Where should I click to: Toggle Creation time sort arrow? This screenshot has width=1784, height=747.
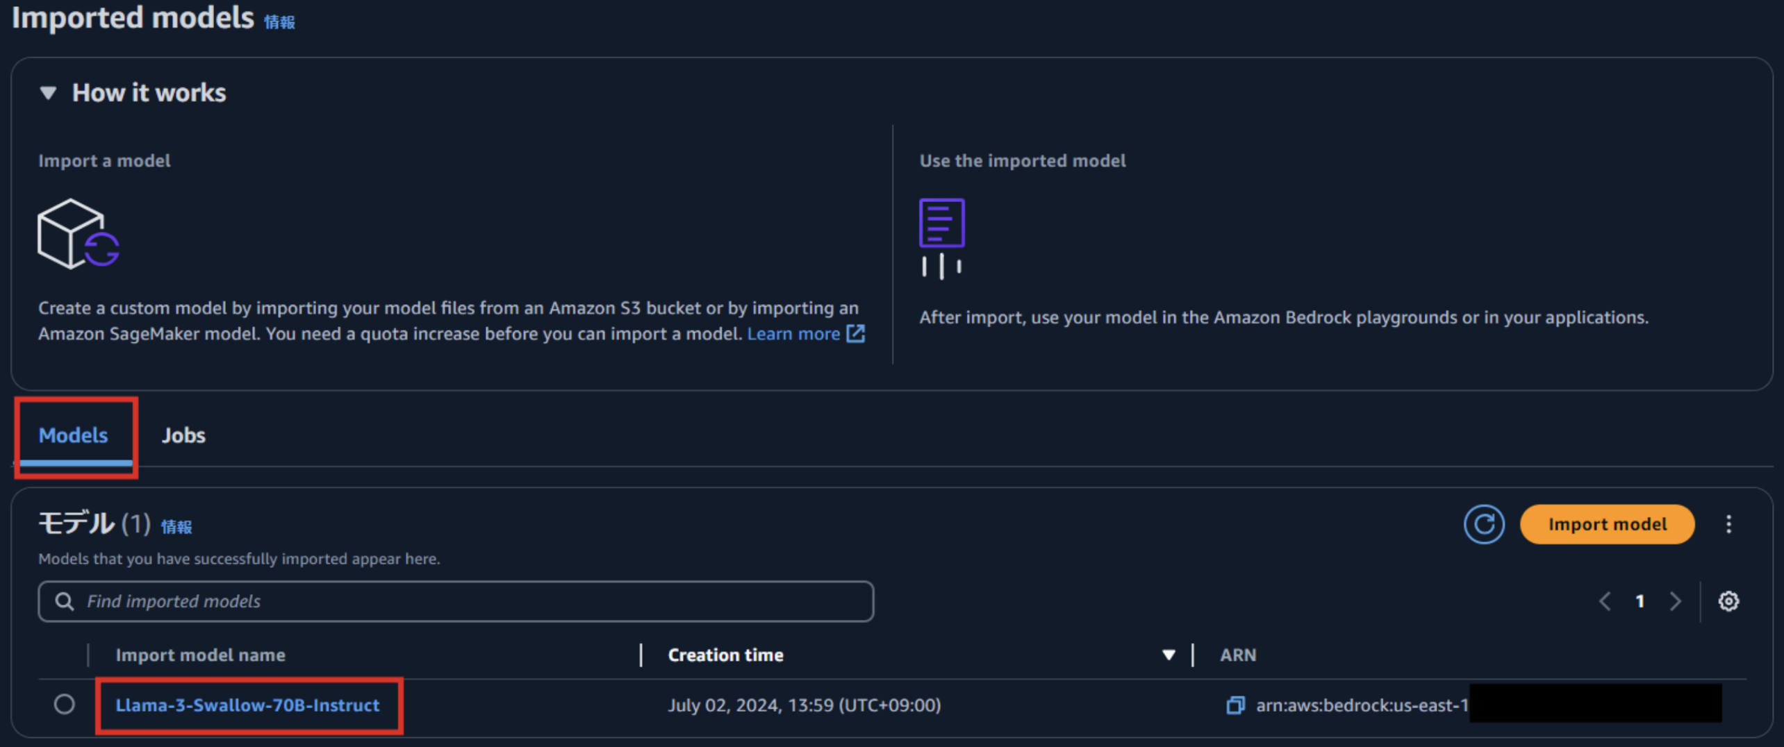pyautogui.click(x=1168, y=655)
